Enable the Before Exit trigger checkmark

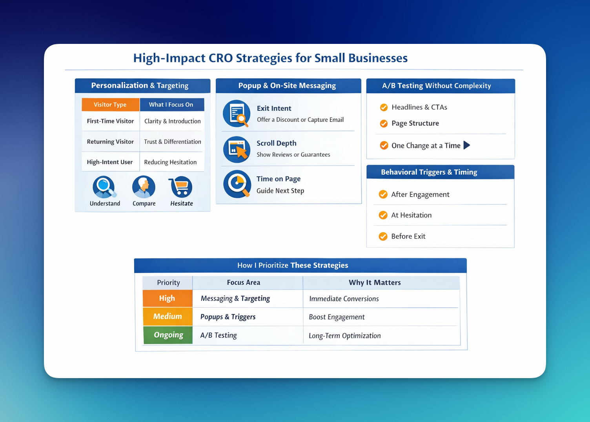(383, 236)
